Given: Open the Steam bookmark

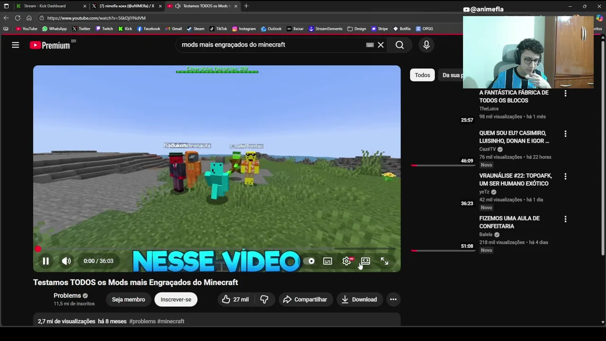Looking at the screenshot, I should (x=196, y=29).
